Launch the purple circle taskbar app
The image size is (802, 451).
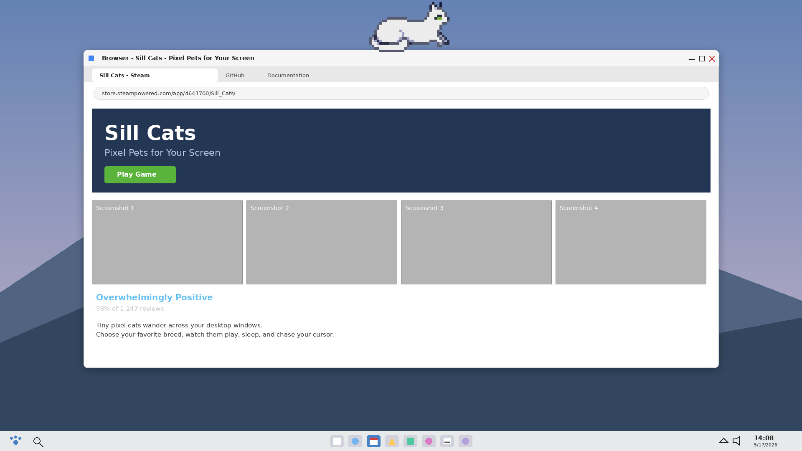(465, 441)
